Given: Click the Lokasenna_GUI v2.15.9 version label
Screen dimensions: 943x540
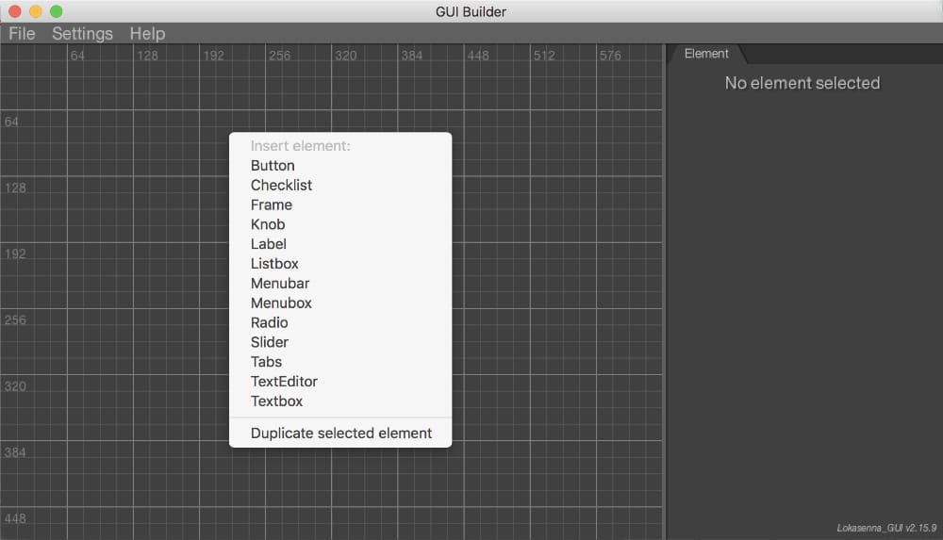Looking at the screenshot, I should pos(886,528).
